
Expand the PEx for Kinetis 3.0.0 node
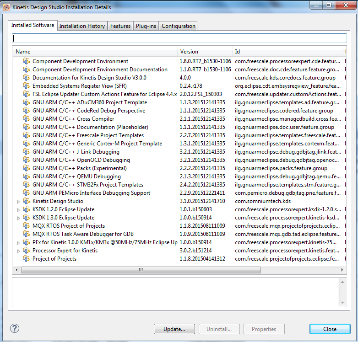(18, 243)
